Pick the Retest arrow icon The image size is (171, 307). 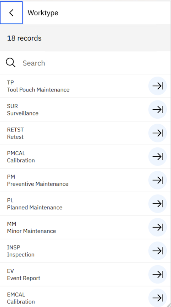[x=157, y=133]
